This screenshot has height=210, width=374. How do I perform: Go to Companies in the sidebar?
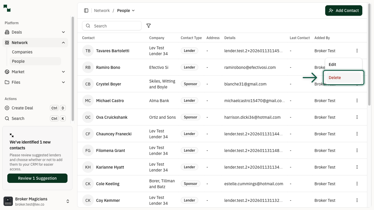click(x=22, y=52)
